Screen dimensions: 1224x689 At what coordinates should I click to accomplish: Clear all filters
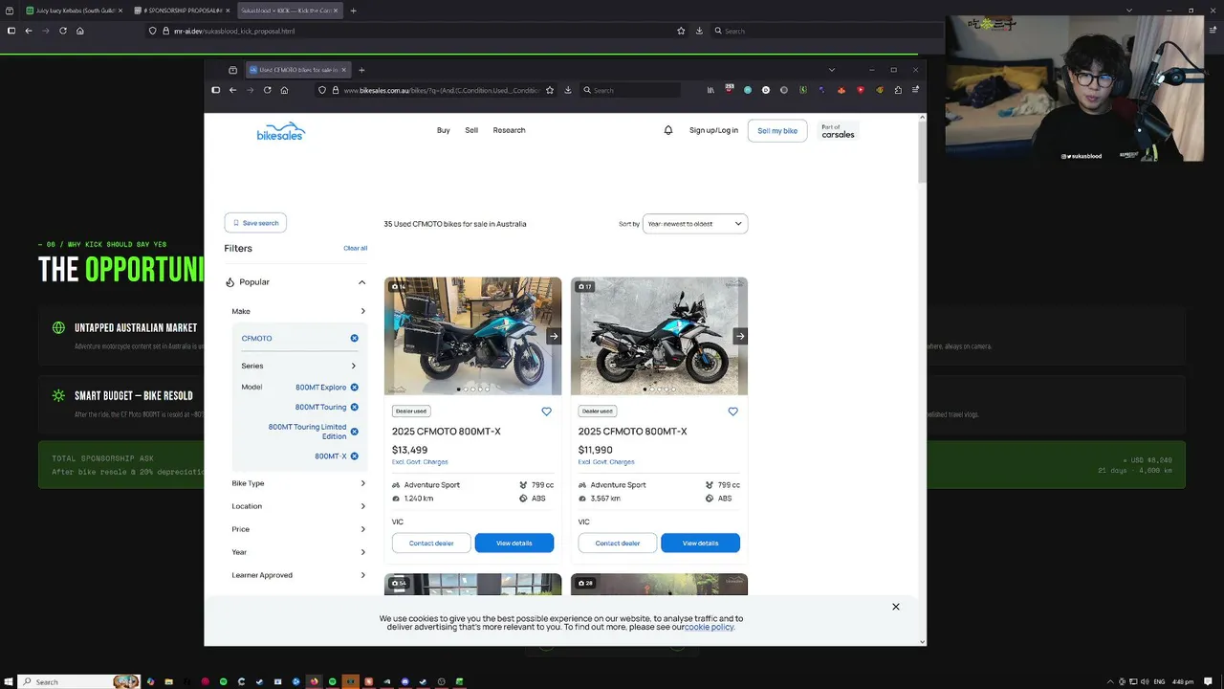355,248
